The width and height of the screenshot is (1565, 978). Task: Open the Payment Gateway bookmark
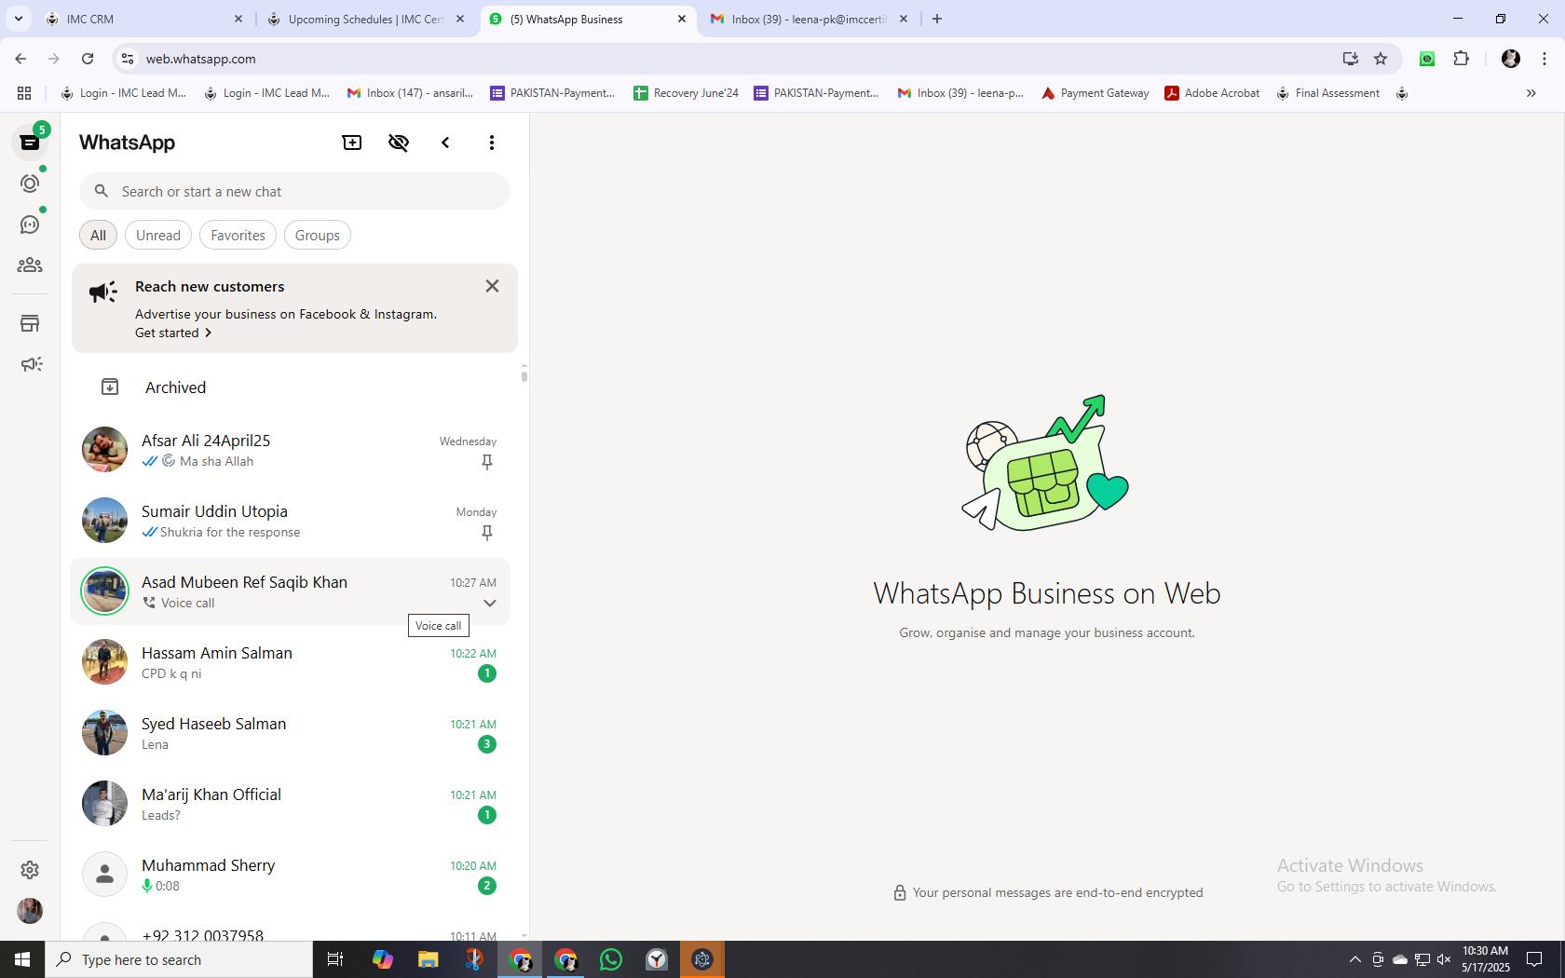pyautogui.click(x=1095, y=93)
